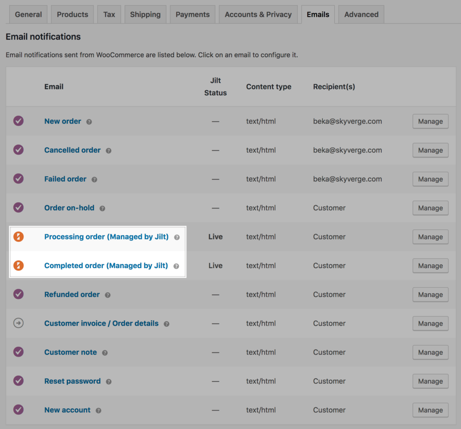
Task: Click the help tooltip icon next to New account
Action: tap(99, 411)
